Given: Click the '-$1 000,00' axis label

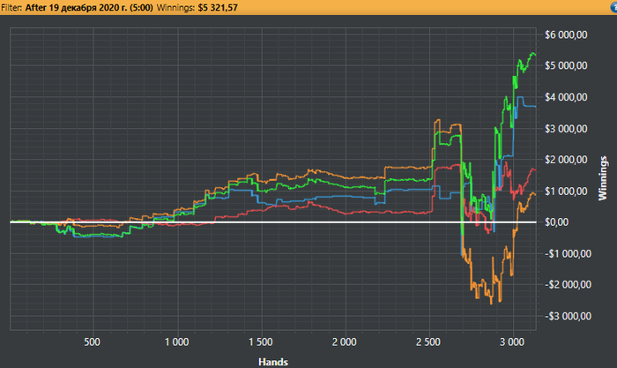Looking at the screenshot, I should (x=568, y=254).
